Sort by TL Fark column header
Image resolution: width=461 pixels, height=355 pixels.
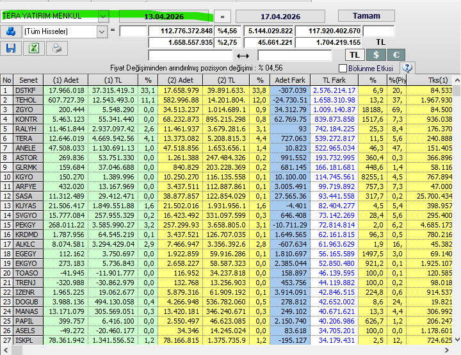click(334, 80)
